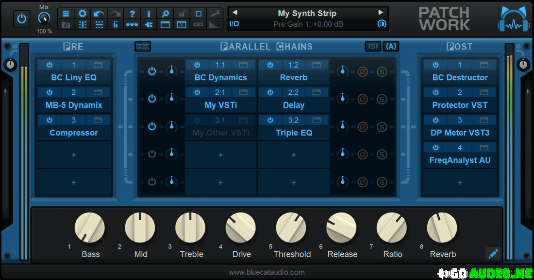
Task: Adjust input gain knob of first parallel chain
Action: pyautogui.click(x=172, y=71)
